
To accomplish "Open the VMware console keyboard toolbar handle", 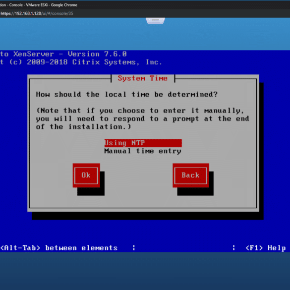I will coord(155,20).
